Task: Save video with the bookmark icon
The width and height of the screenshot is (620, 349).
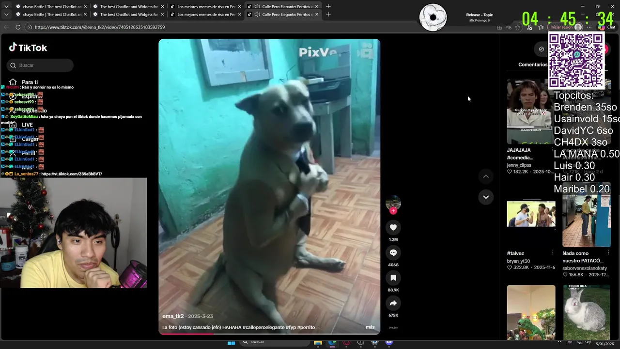Action: 393,278
